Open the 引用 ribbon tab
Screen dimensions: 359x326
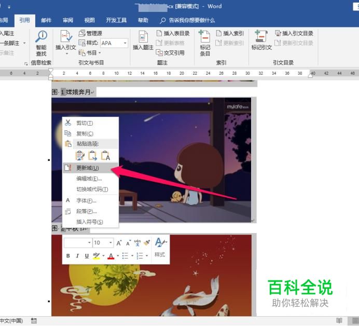click(x=24, y=20)
